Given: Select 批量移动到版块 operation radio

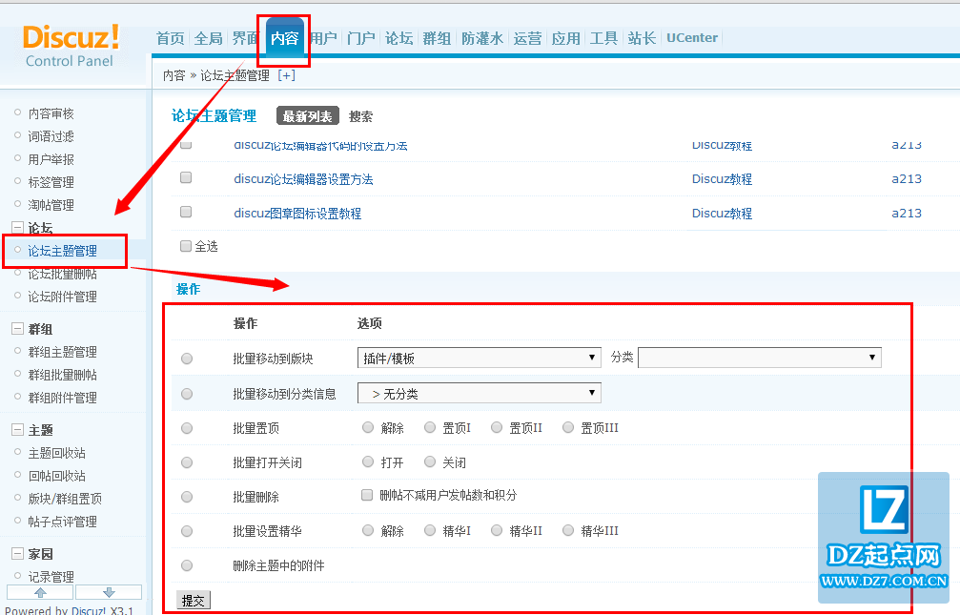Looking at the screenshot, I should (187, 359).
